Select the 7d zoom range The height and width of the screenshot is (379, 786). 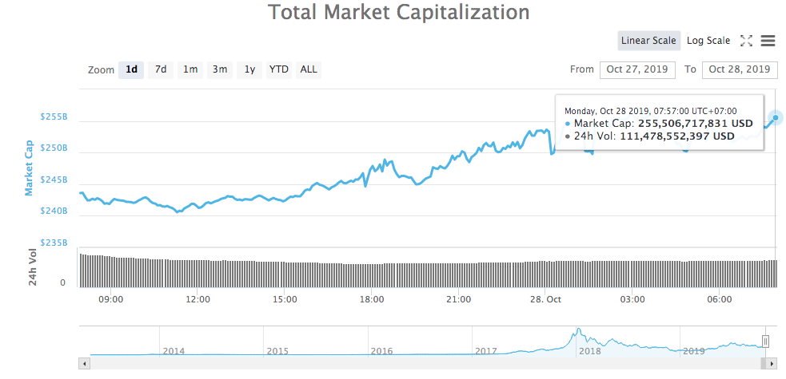click(x=161, y=69)
